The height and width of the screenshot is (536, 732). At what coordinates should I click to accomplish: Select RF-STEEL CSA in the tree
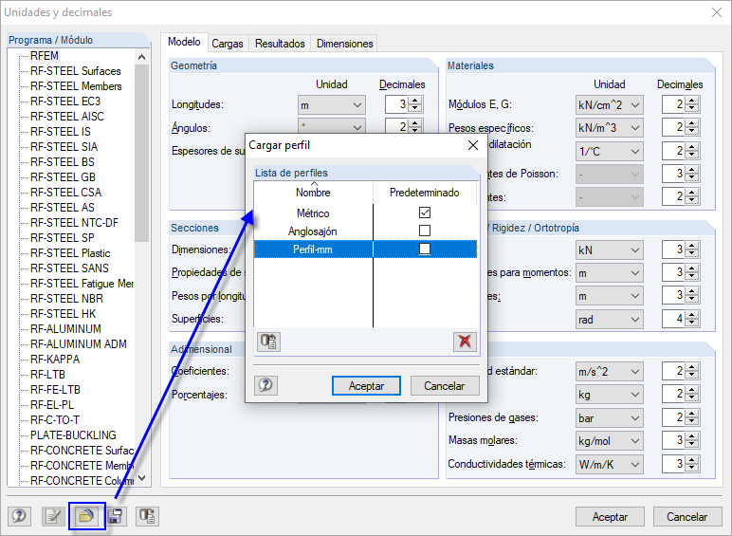point(65,193)
